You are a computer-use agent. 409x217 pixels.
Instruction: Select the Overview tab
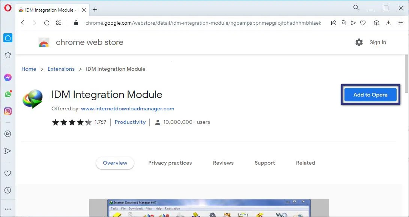[115, 163]
